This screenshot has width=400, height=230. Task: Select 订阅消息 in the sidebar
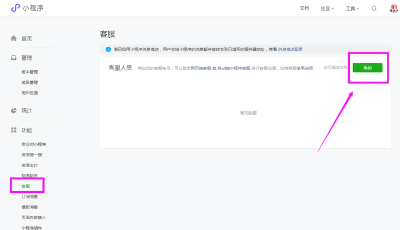coord(30,197)
